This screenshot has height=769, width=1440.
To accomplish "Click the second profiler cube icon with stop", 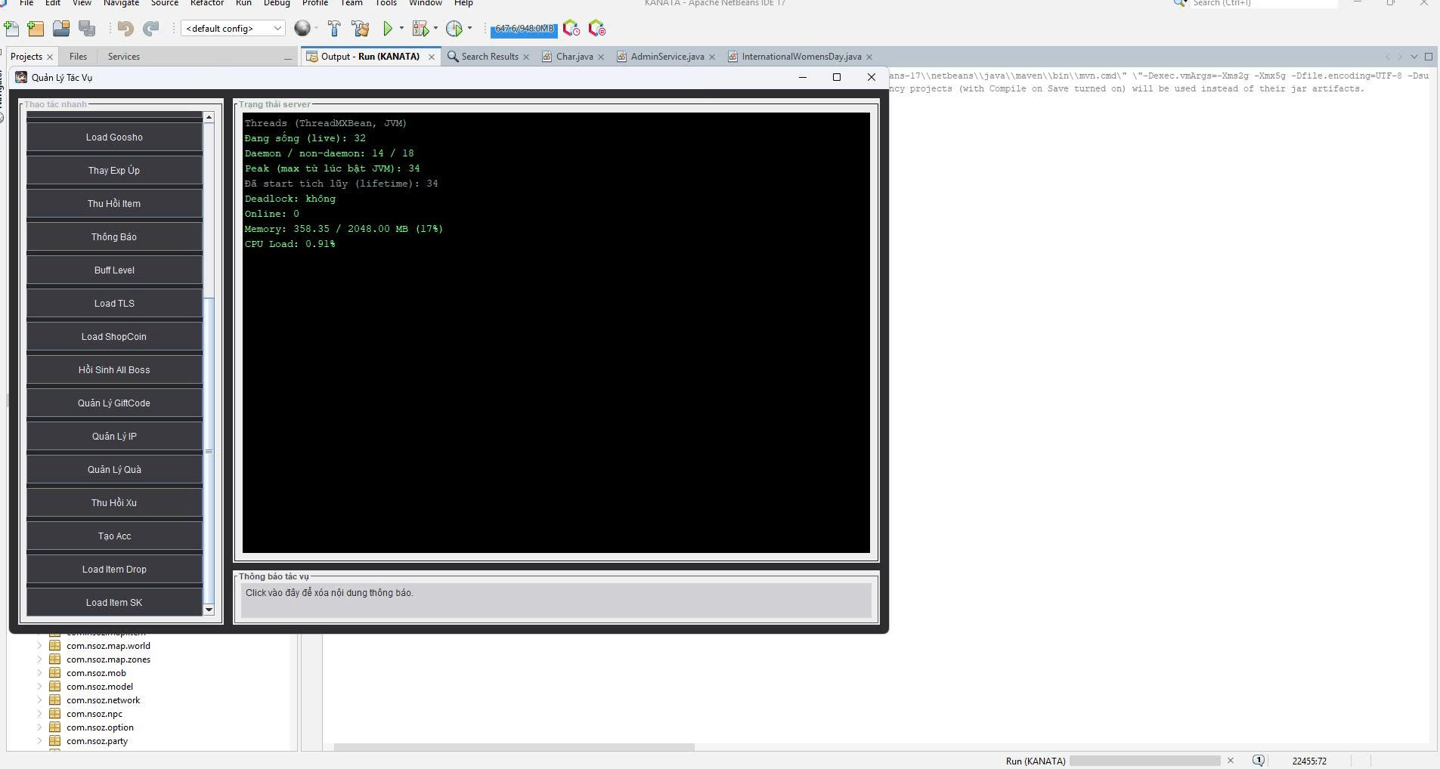I will [x=597, y=29].
